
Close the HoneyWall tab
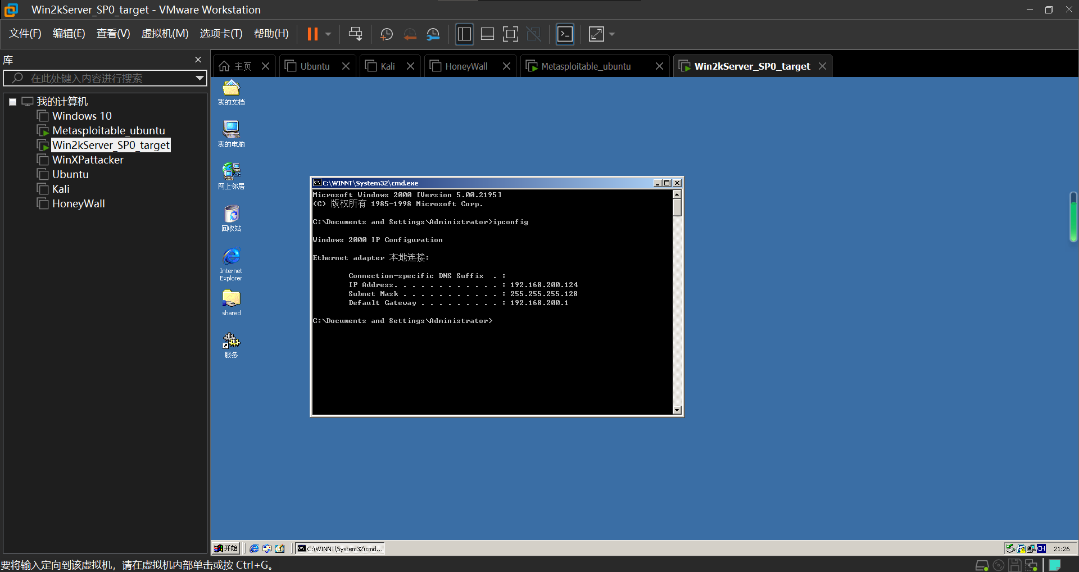506,66
